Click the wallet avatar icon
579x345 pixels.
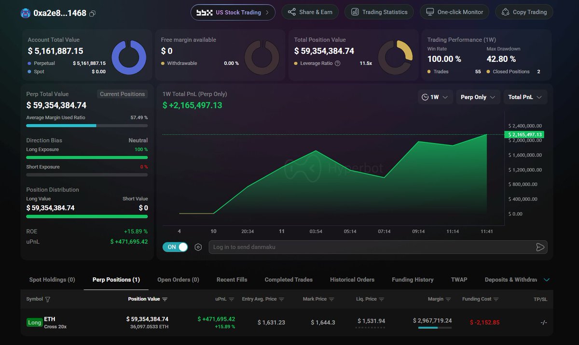[26, 13]
